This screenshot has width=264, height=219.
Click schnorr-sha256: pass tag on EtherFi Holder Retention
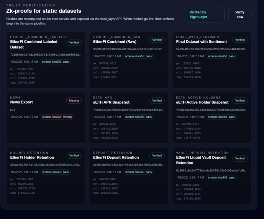pos(55,172)
